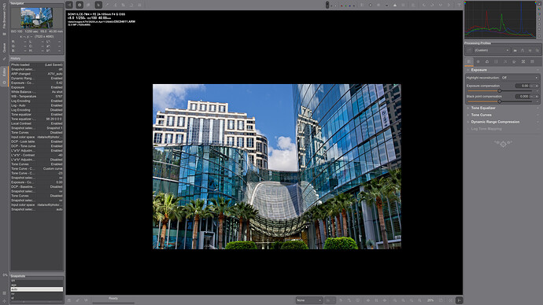Toggle the Tone Curves power button

tap(468, 115)
